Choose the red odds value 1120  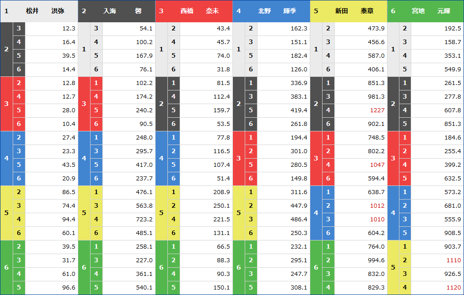point(454,288)
